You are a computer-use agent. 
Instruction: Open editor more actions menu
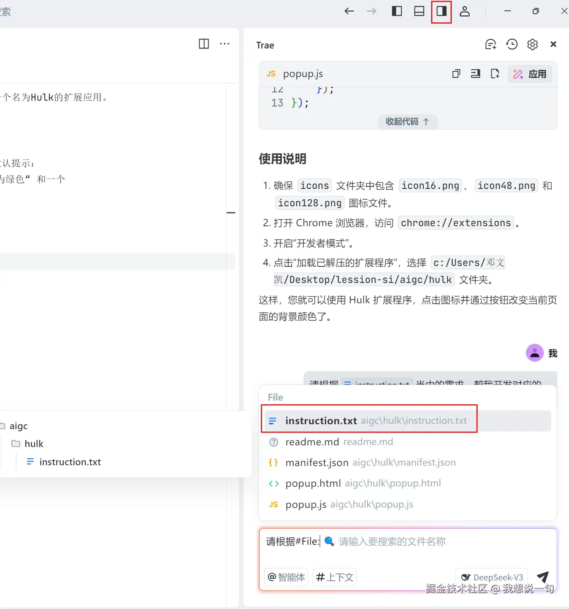(225, 43)
